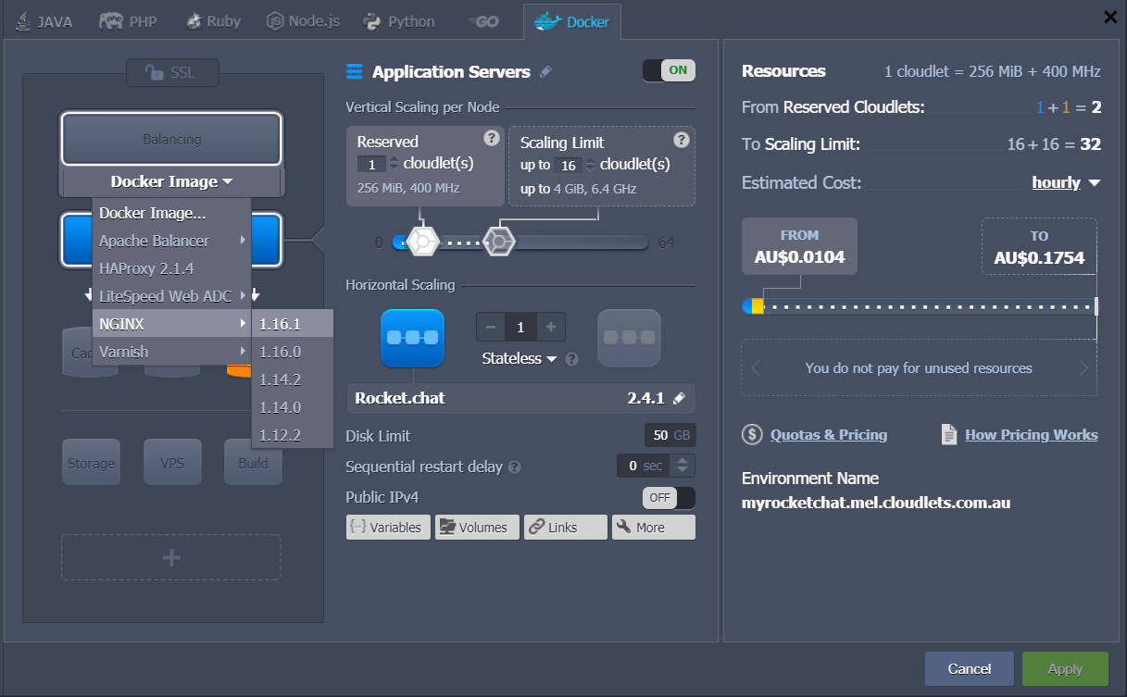
Task: Click the Storage node block
Action: point(91,463)
